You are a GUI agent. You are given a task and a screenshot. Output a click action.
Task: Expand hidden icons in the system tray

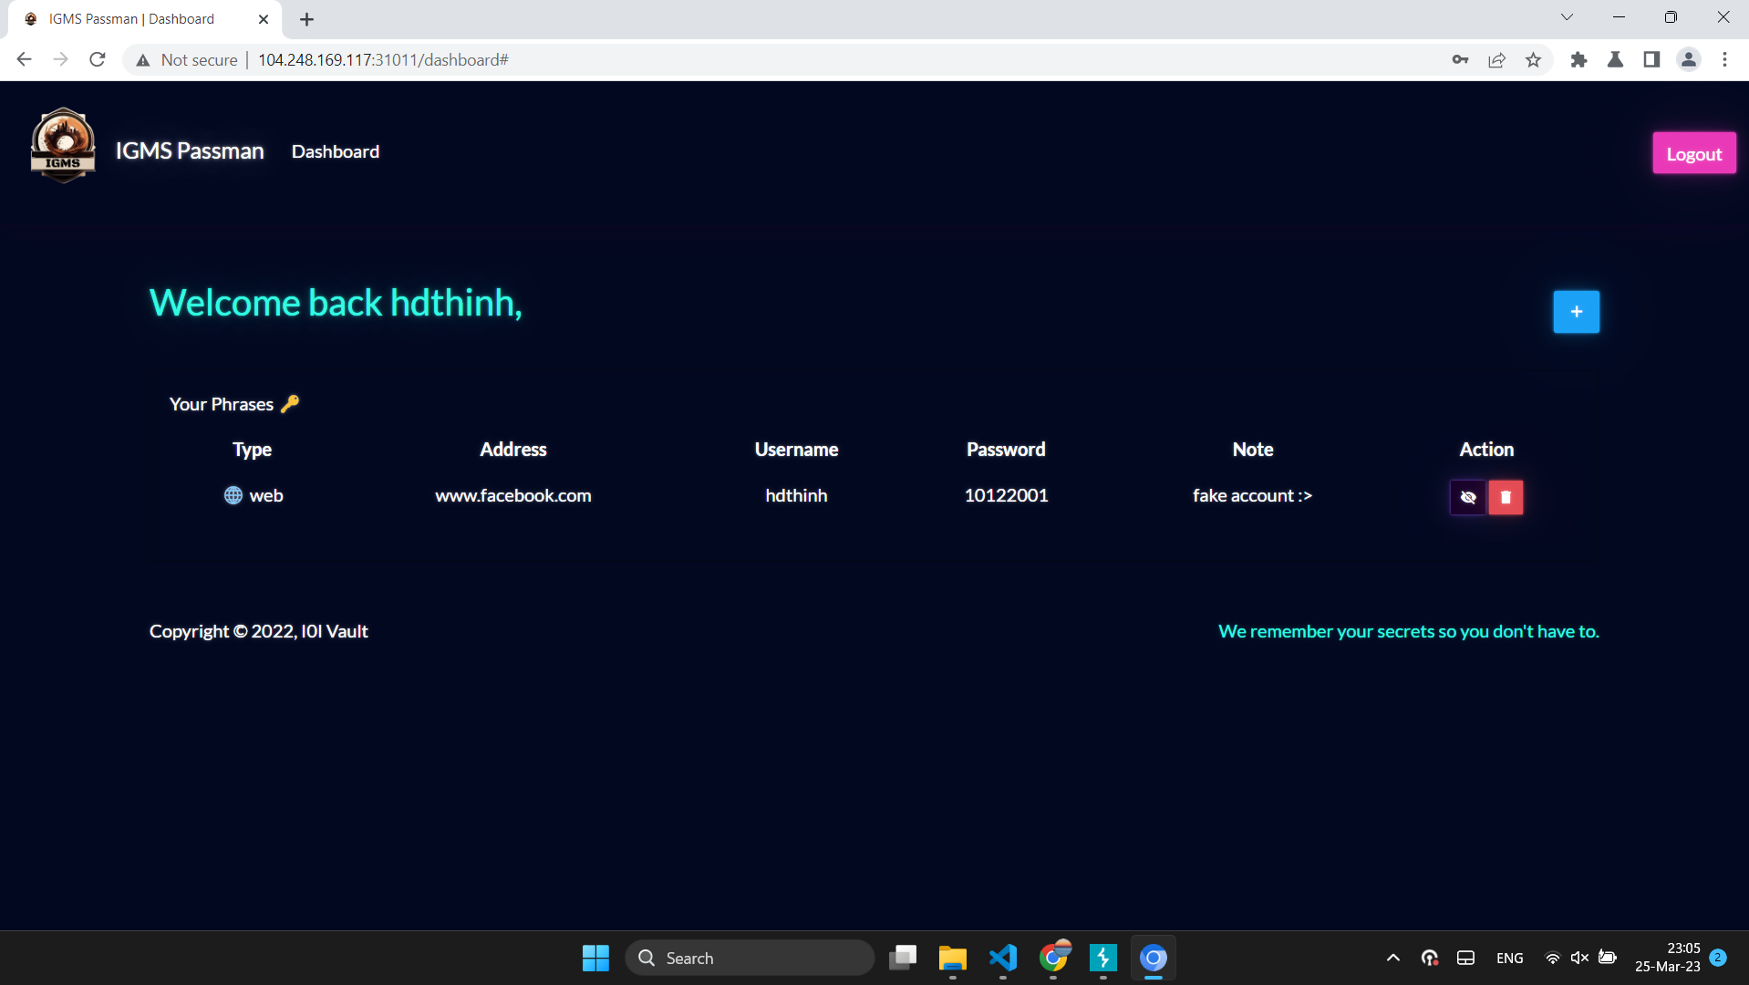(1392, 958)
